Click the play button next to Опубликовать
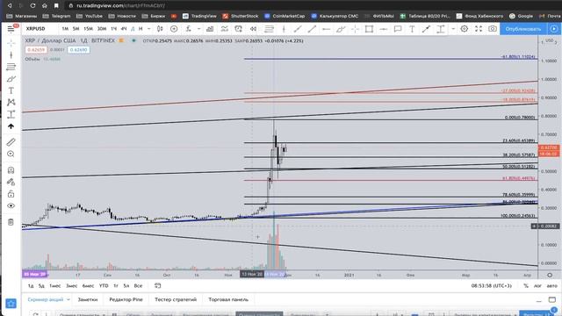This screenshot has height=316, width=562. pos(554,29)
